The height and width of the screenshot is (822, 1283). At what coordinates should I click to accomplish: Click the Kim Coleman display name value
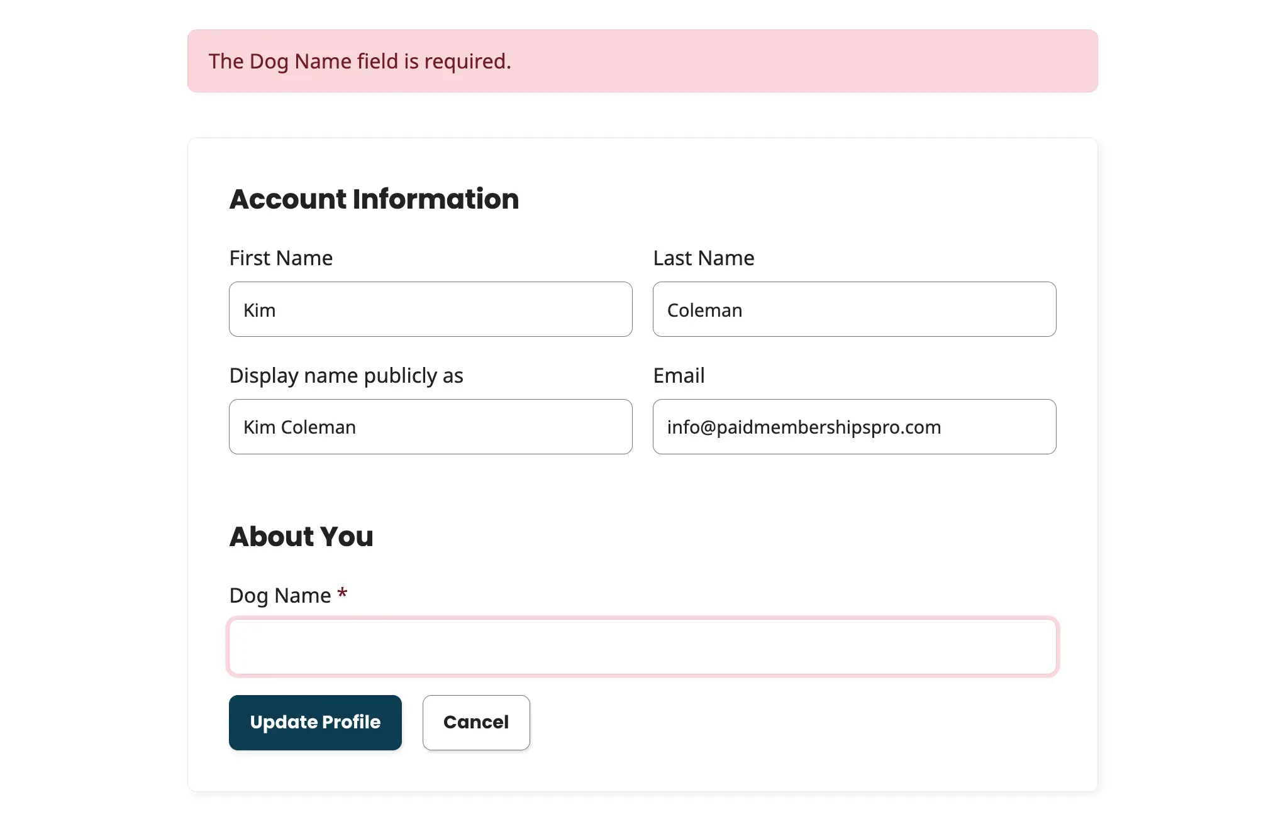coord(299,427)
